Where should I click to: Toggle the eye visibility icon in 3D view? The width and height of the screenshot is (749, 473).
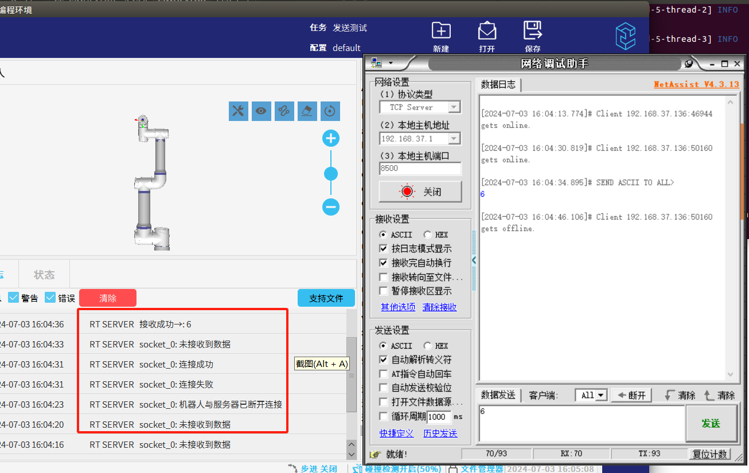click(x=261, y=111)
